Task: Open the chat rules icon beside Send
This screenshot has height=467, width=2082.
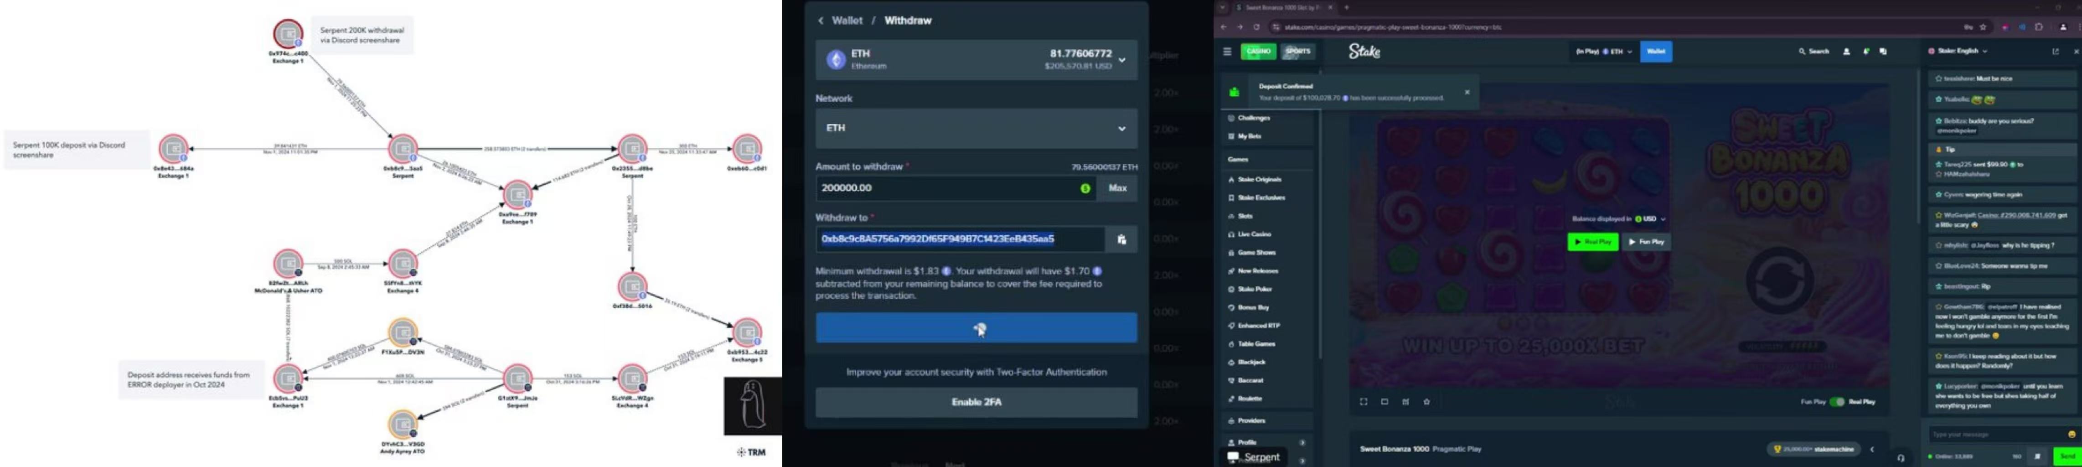Action: [x=2037, y=457]
